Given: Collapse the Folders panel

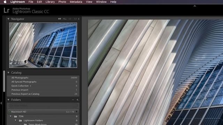Looking at the screenshot, I should coord(8,100).
